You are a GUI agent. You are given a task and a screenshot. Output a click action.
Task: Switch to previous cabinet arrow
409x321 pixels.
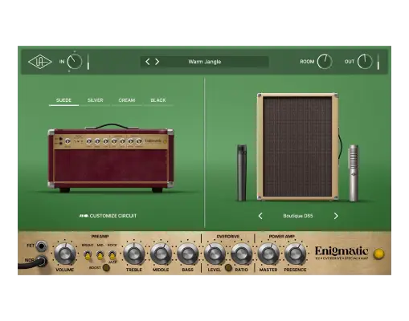(x=260, y=216)
